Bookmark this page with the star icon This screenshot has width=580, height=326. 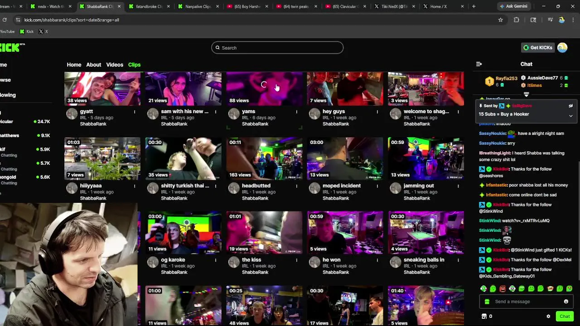500,20
